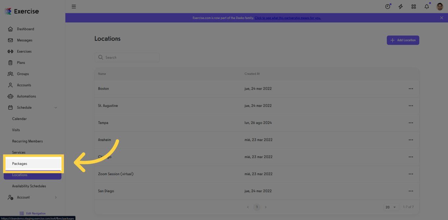Check notifications via the bell icon
The width and height of the screenshot is (448, 220).
[x=426, y=6]
